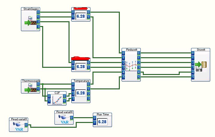Click the Run Time 6.28 display
This screenshot has height=137, width=215.
(102, 122)
